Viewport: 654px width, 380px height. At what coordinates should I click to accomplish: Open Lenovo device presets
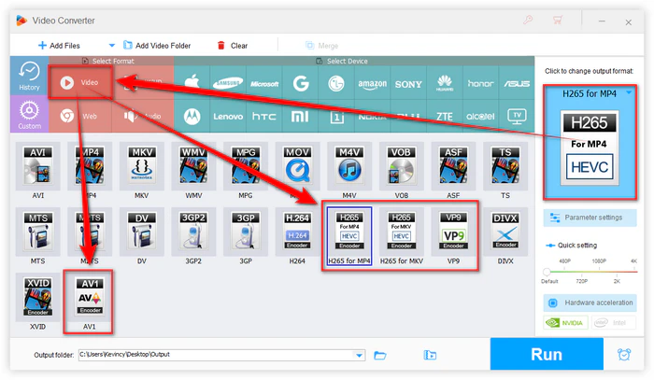click(228, 117)
